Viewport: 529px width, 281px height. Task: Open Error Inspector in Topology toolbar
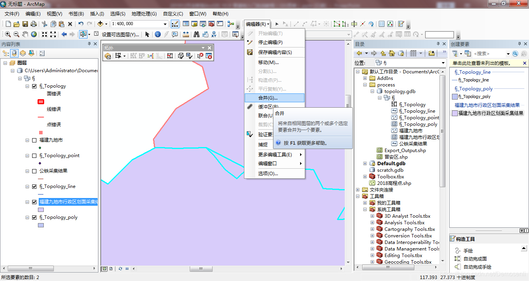coord(209,56)
